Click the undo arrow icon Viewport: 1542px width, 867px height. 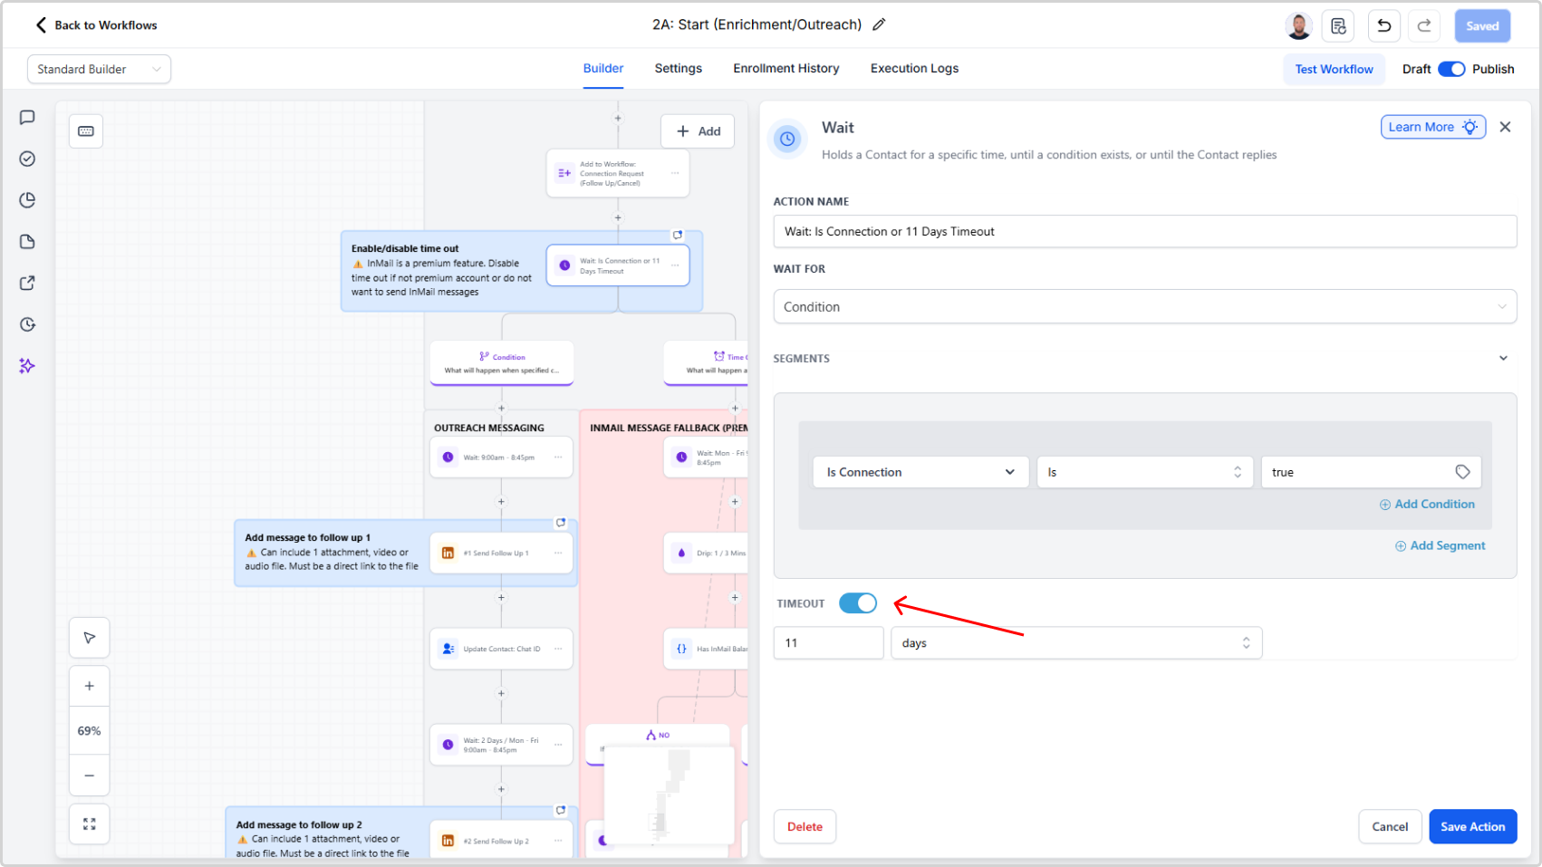pyautogui.click(x=1383, y=26)
